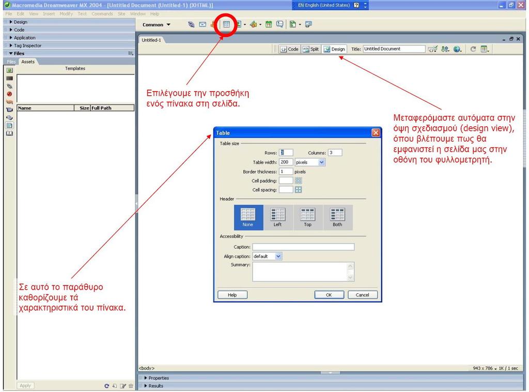Select the Top header option
Viewport: 529px width, 392px height.
point(308,217)
